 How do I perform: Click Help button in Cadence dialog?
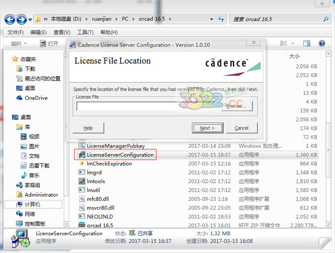click(88, 128)
